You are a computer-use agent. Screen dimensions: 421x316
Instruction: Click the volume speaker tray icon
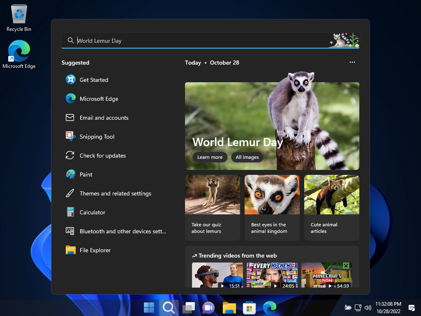[368, 307]
